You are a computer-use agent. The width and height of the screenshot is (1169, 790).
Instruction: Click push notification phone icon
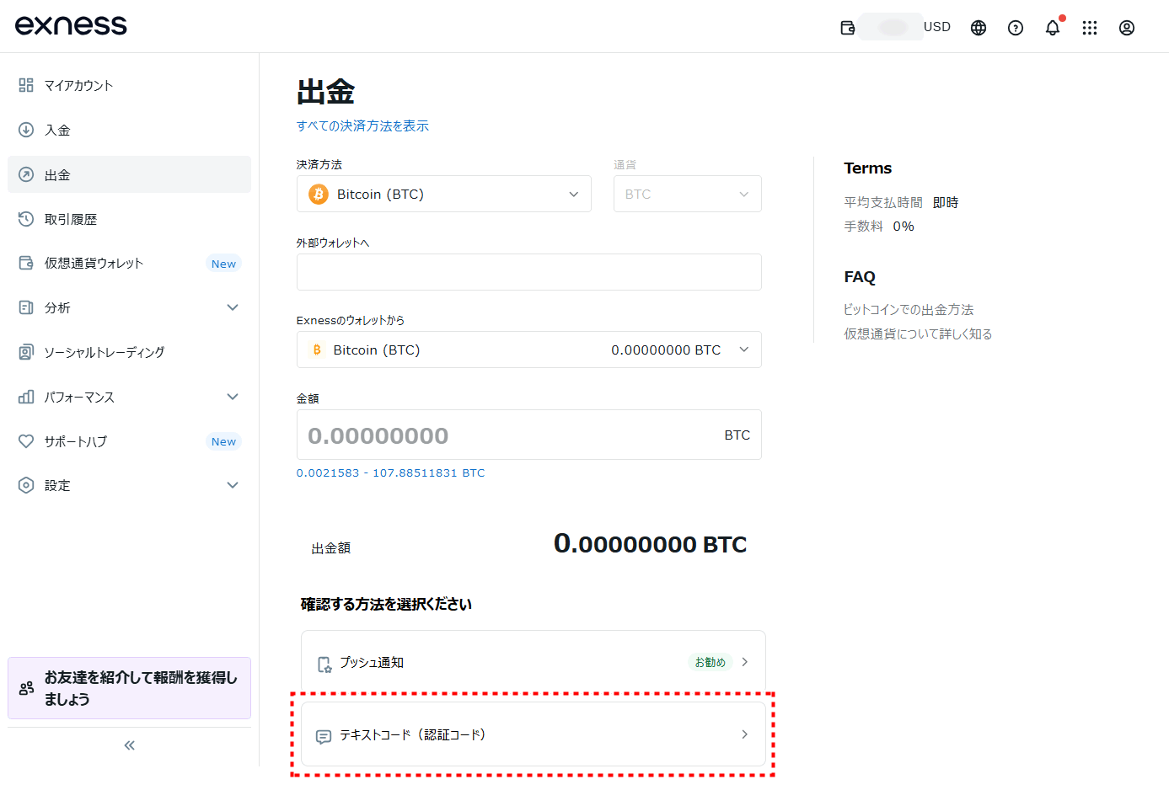point(324,665)
